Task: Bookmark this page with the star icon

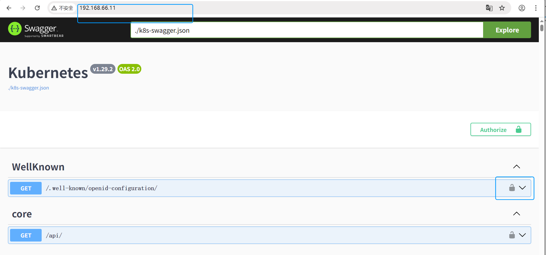Action: [x=502, y=8]
